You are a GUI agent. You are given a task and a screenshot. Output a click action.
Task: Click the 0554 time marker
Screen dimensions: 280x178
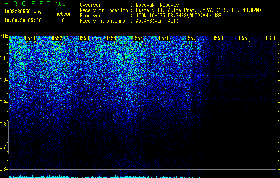(x=111, y=38)
